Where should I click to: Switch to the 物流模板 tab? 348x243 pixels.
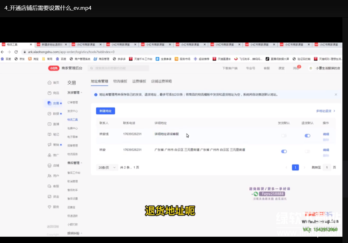click(120, 81)
